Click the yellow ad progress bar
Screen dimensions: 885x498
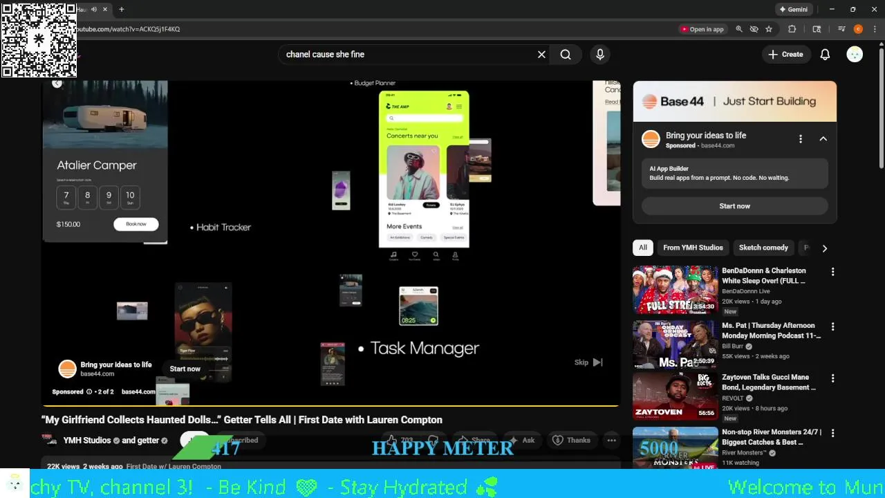coord(332,406)
